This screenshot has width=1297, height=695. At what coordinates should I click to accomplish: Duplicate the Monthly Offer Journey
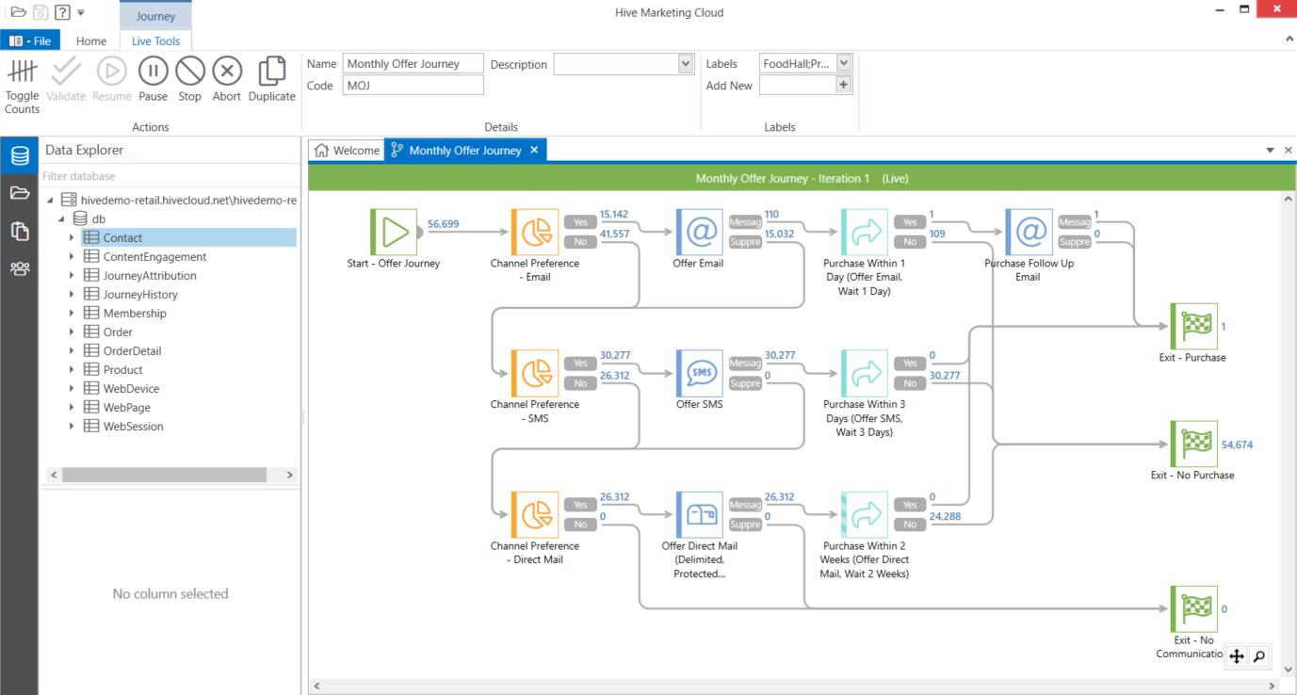272,72
